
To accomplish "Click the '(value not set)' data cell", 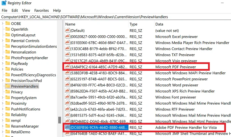I will (167, 31).
